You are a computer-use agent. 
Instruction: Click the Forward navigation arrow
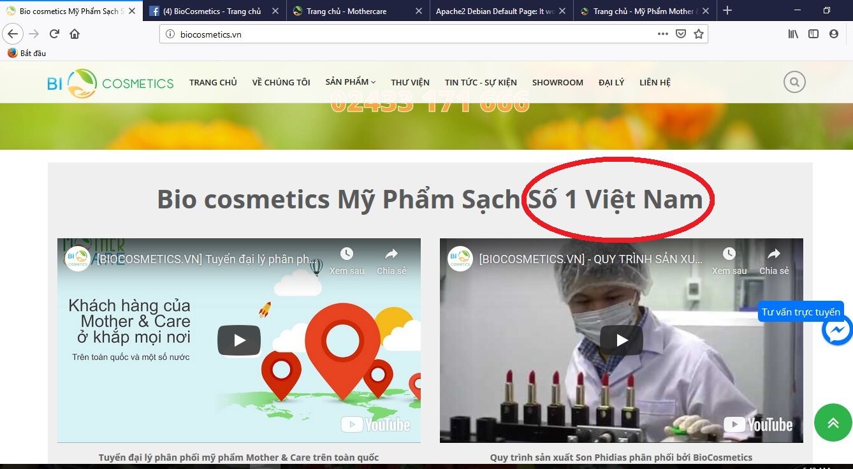pyautogui.click(x=34, y=34)
